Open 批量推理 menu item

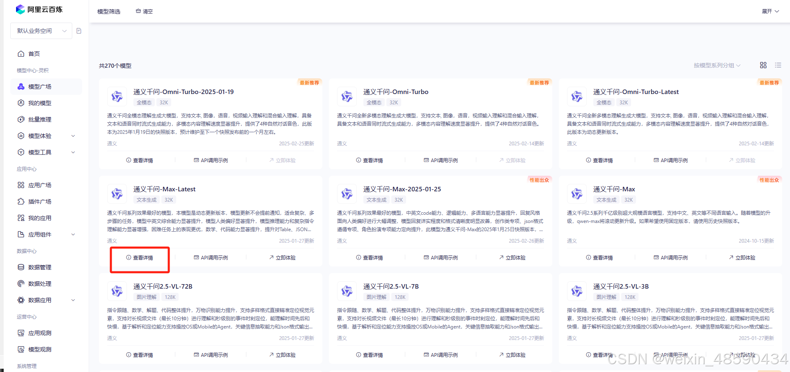(46, 119)
